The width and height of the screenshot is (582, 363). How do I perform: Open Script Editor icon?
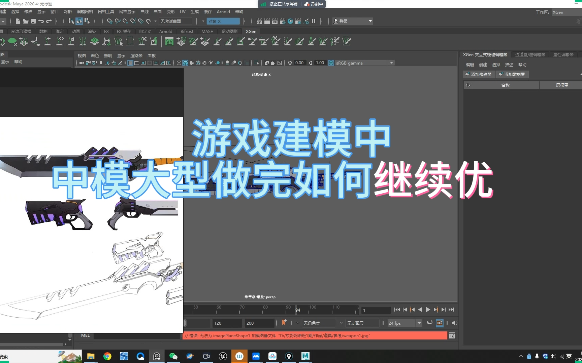(x=452, y=335)
